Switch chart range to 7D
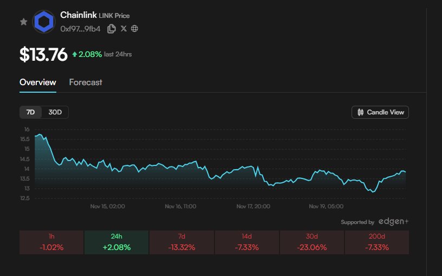The image size is (442, 276). [x=31, y=112]
